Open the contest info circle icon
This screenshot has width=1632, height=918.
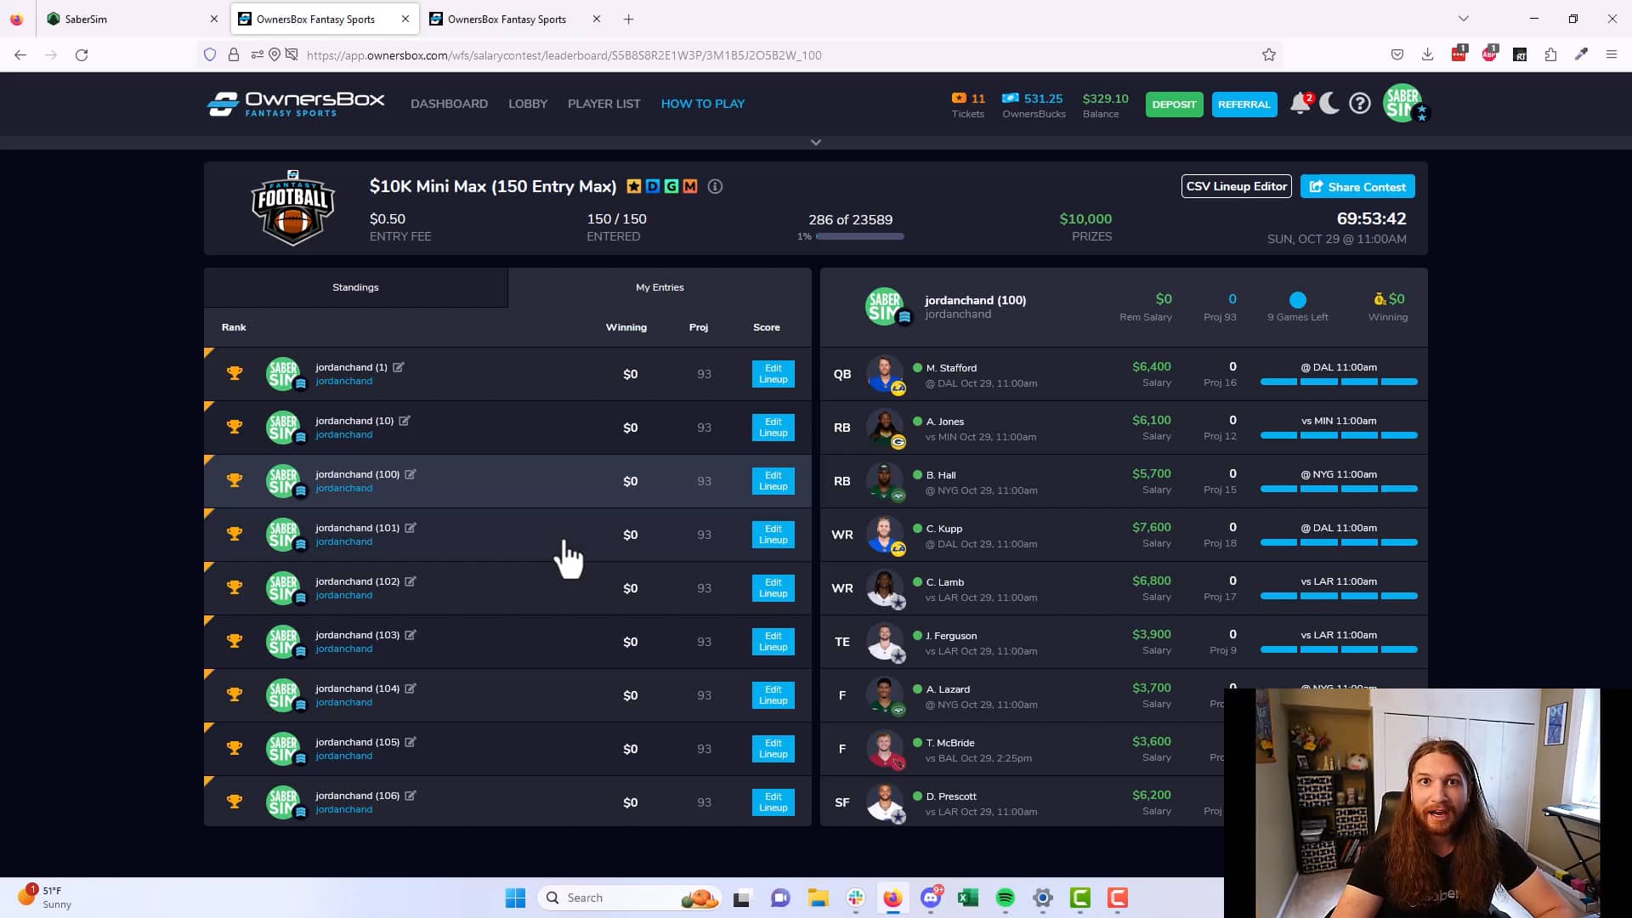click(715, 186)
